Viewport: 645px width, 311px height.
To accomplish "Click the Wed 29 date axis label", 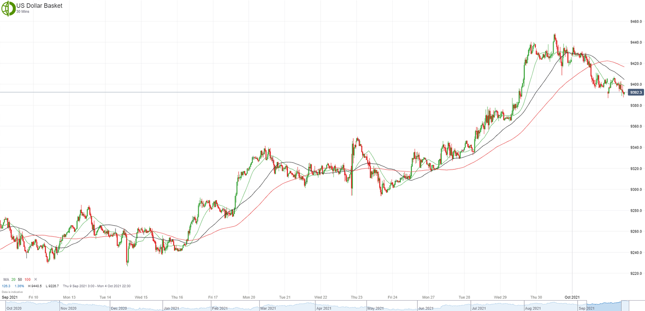I will pos(500,297).
